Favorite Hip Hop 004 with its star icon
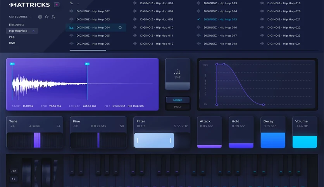 point(120,27)
